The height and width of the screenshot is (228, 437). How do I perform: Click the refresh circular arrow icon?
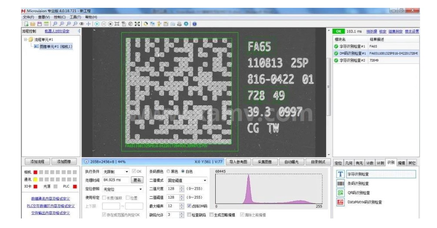pos(146,24)
